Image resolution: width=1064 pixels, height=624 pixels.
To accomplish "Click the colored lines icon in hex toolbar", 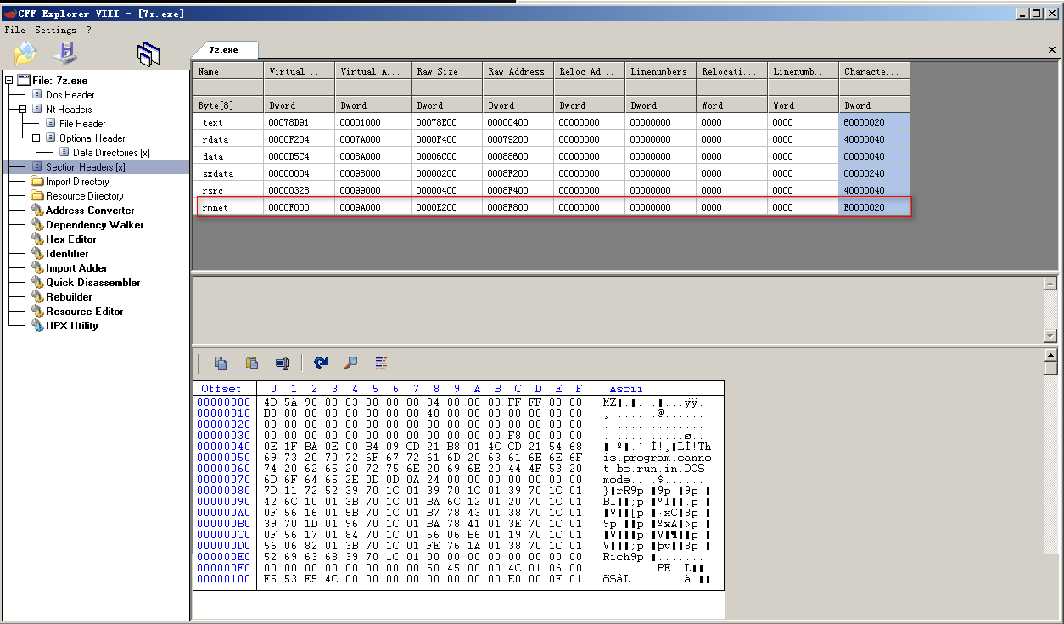I will (381, 363).
